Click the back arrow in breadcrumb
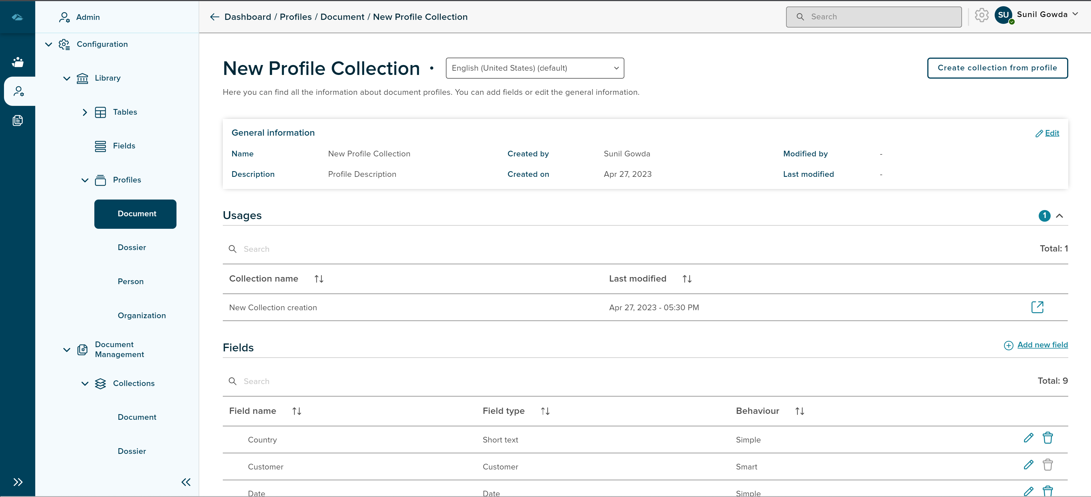1091x497 pixels. pyautogui.click(x=214, y=17)
